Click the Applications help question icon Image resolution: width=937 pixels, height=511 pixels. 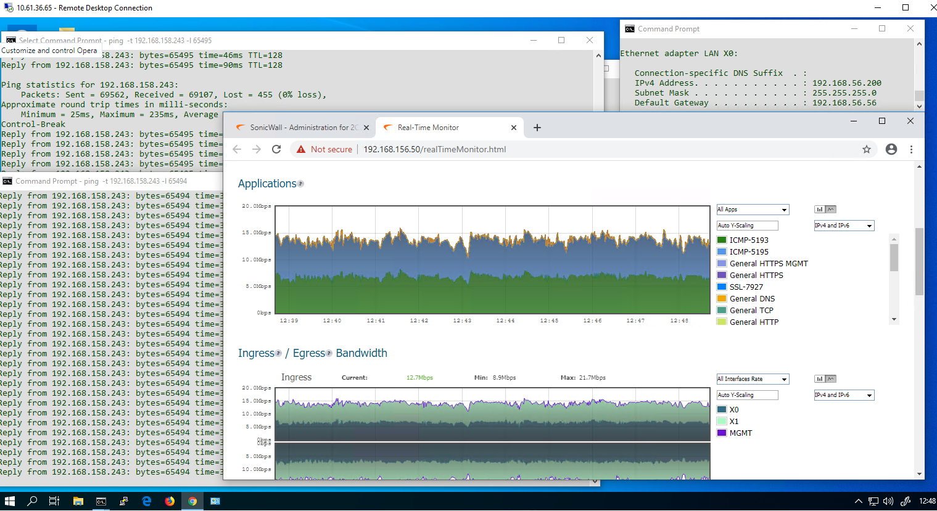pos(301,184)
